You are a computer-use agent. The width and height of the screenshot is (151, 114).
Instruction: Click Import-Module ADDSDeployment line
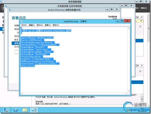point(37,38)
